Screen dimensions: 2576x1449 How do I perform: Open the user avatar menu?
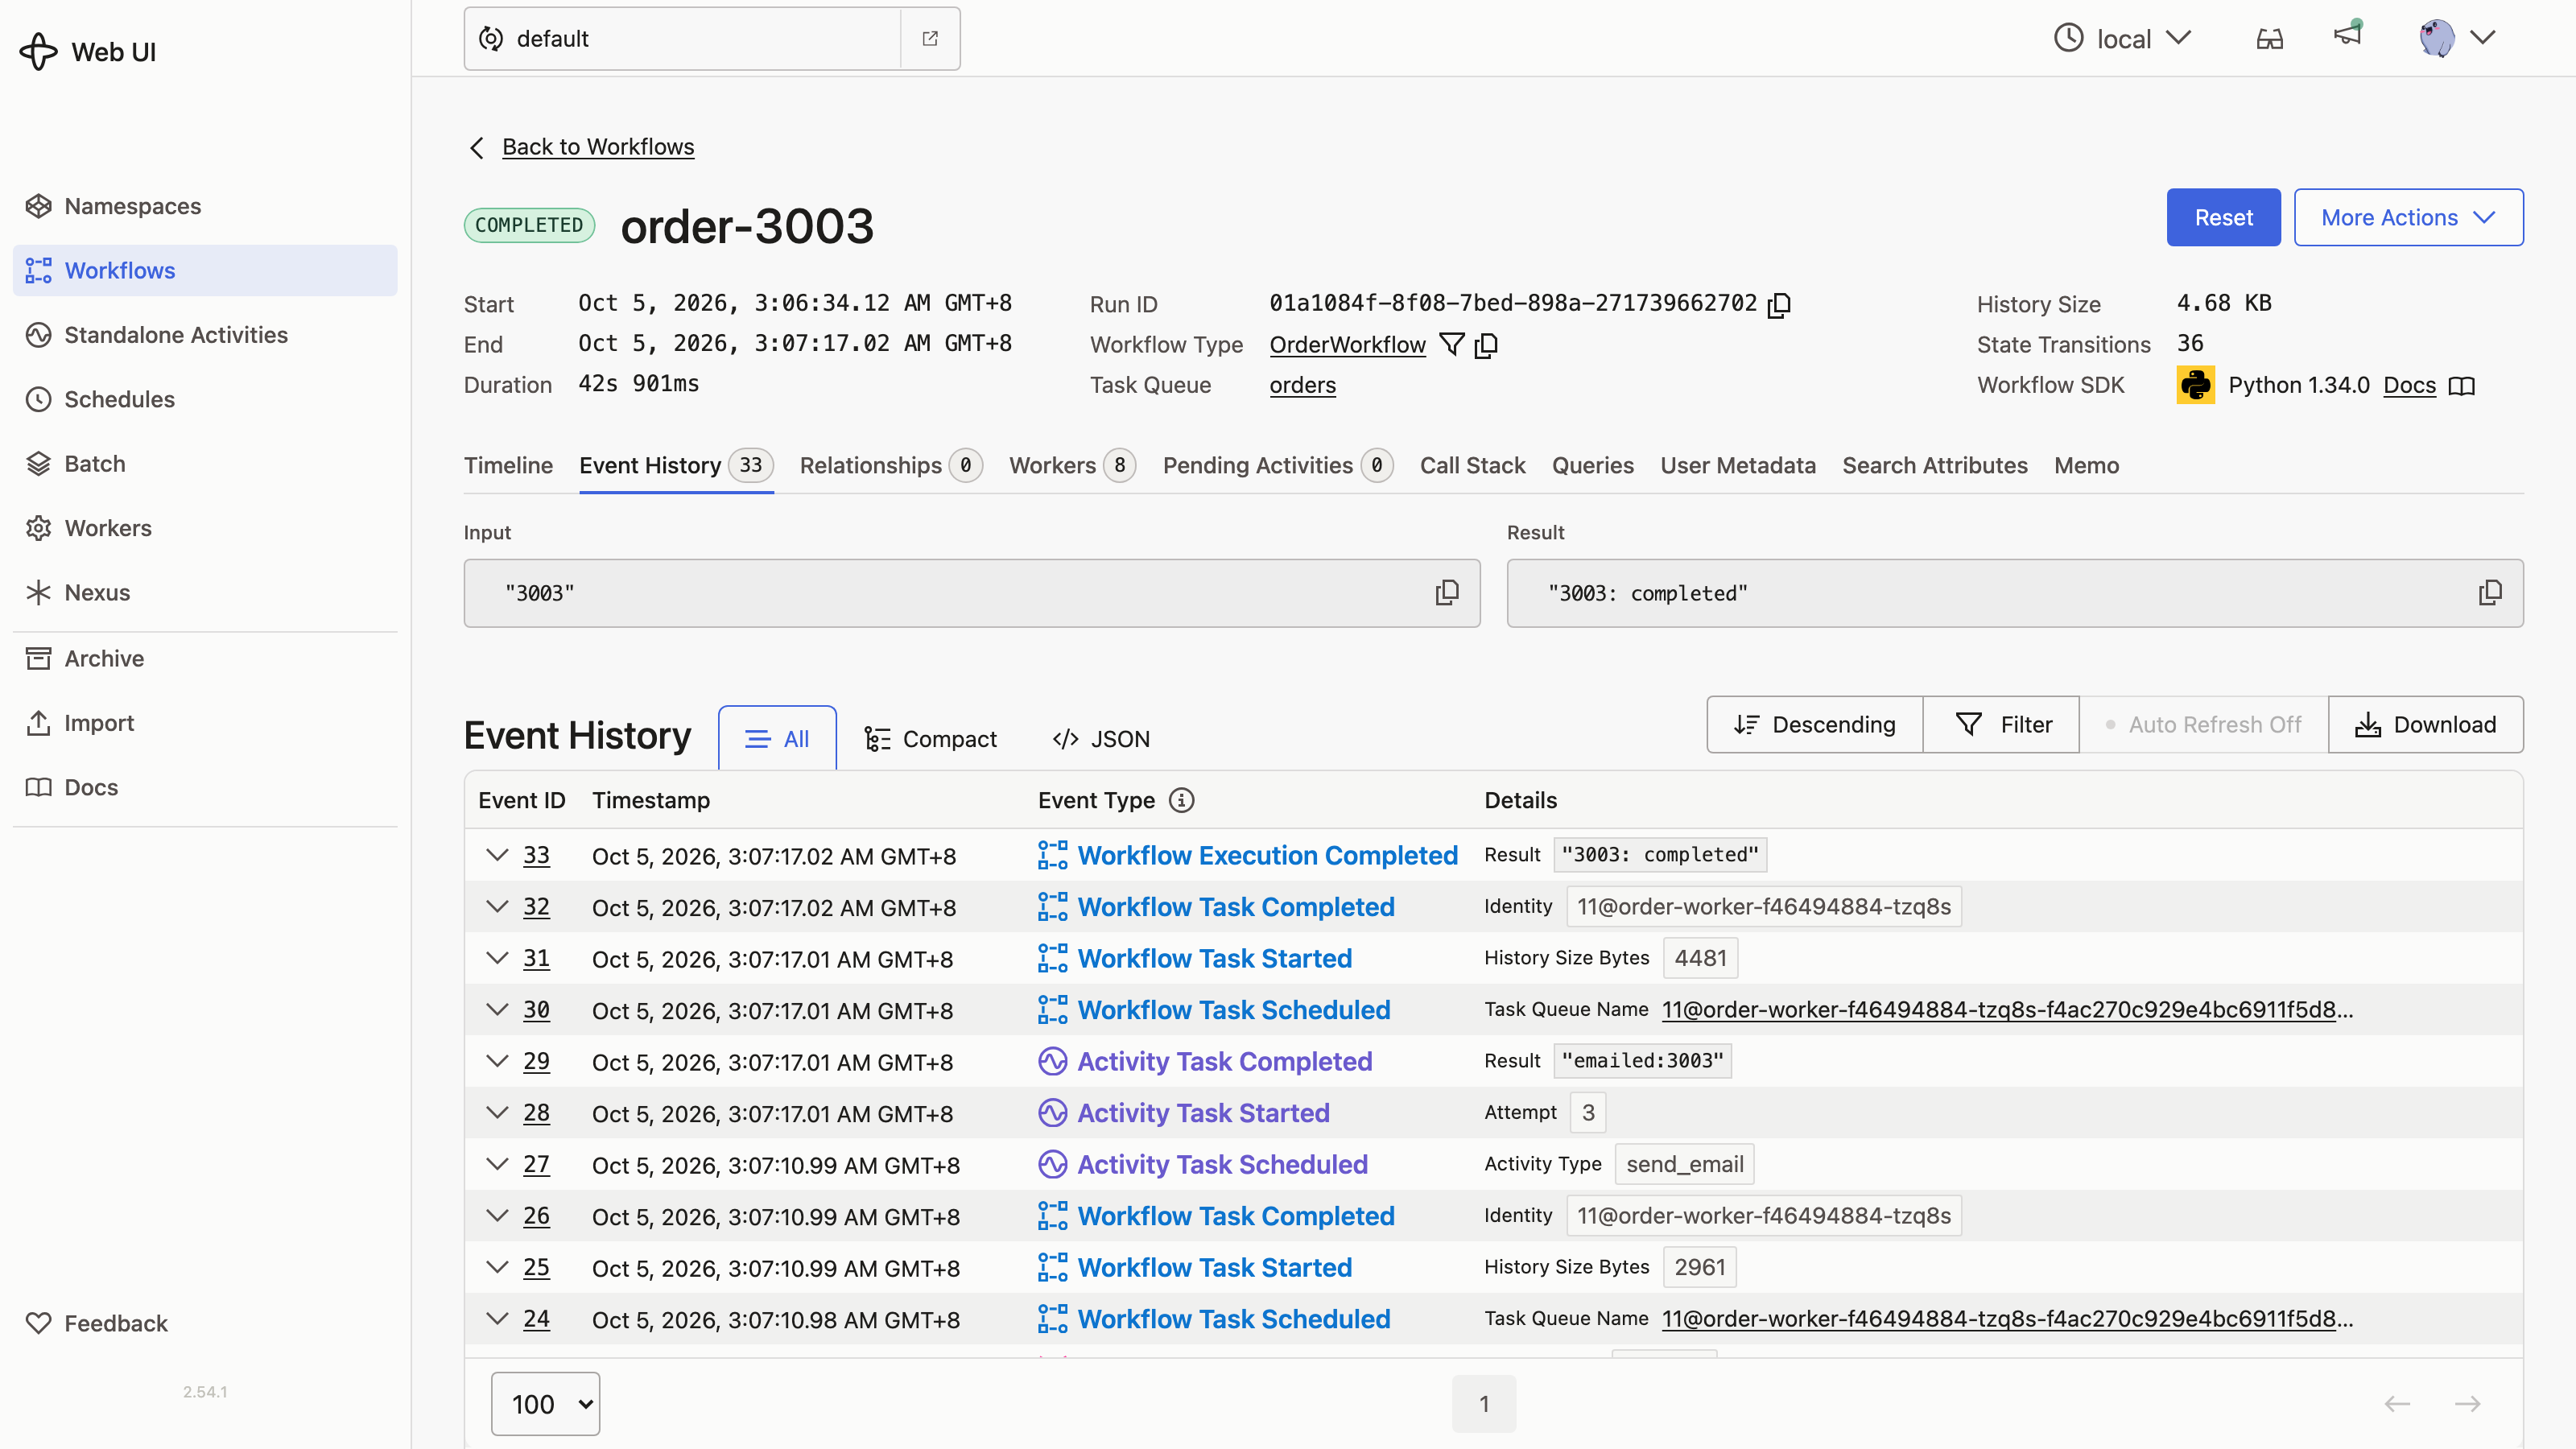(2458, 38)
